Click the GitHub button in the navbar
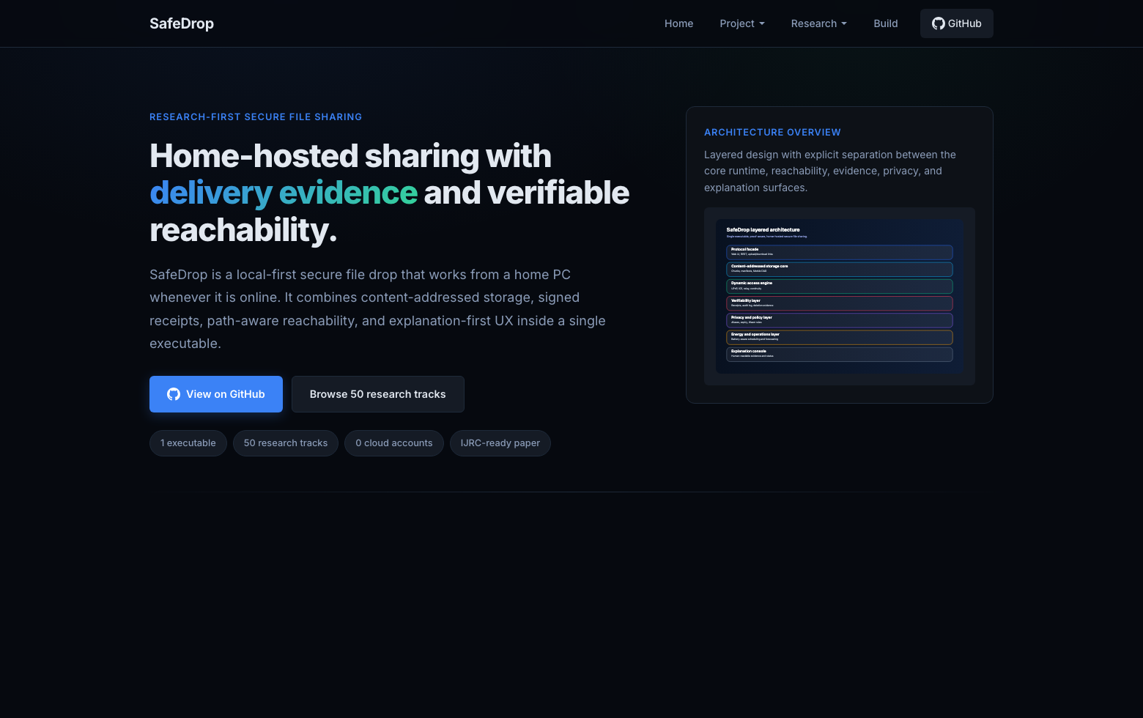Viewport: 1143px width, 718px height. coord(956,23)
